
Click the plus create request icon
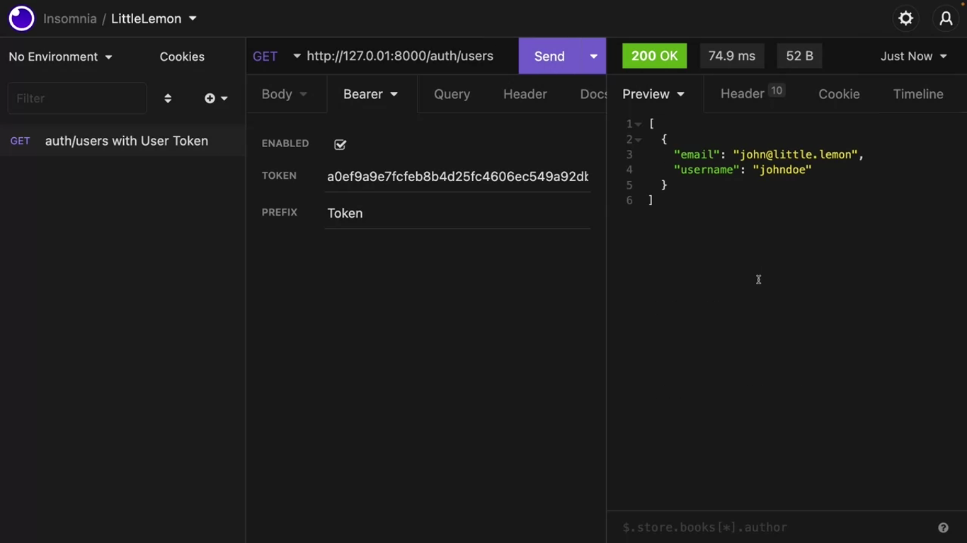tap(210, 98)
